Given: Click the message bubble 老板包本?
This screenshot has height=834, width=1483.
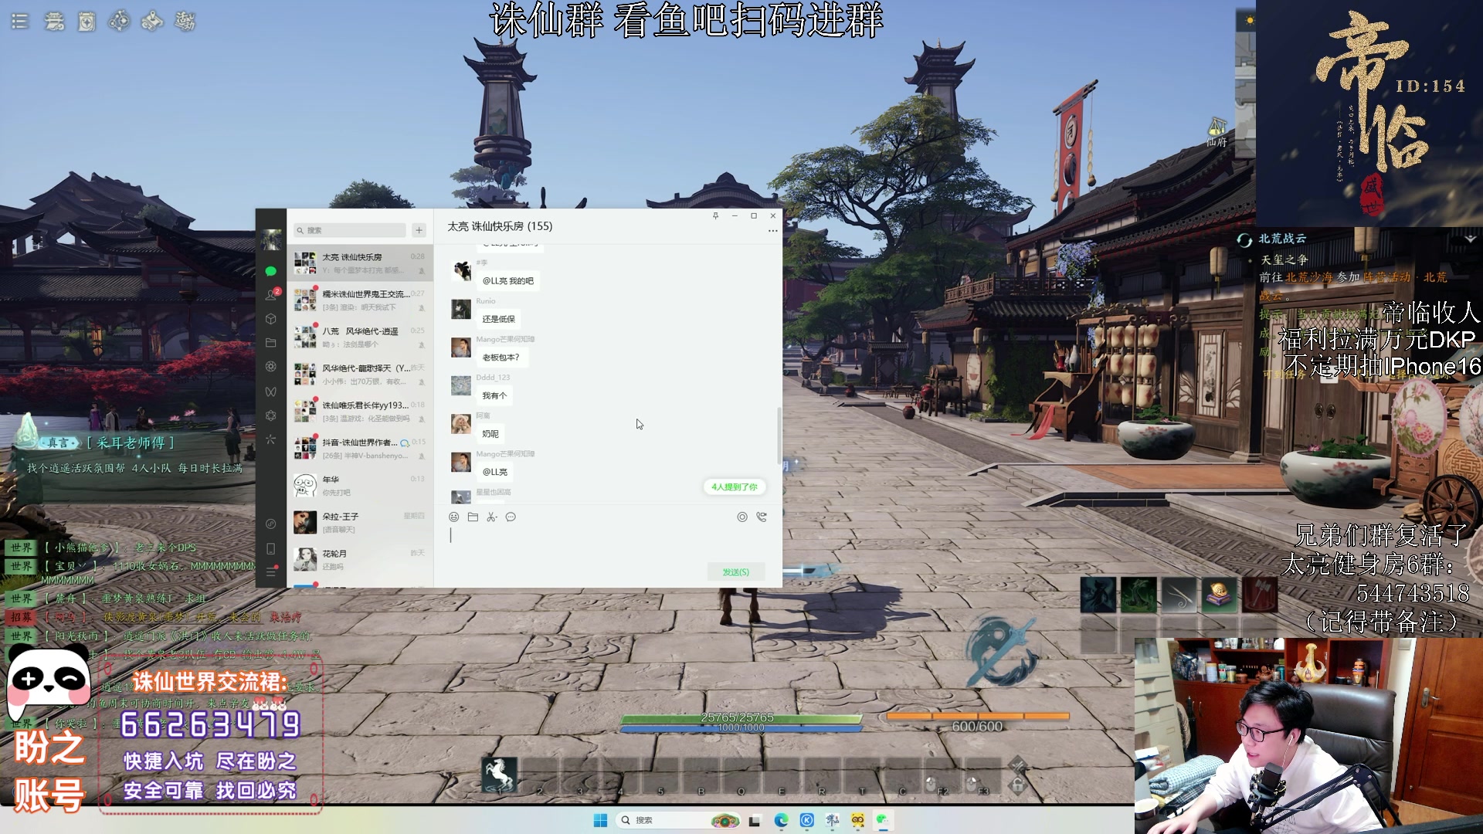Looking at the screenshot, I should 501,358.
